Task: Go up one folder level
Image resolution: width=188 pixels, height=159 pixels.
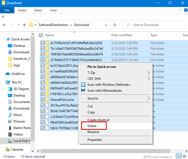Action: click(x=24, y=25)
